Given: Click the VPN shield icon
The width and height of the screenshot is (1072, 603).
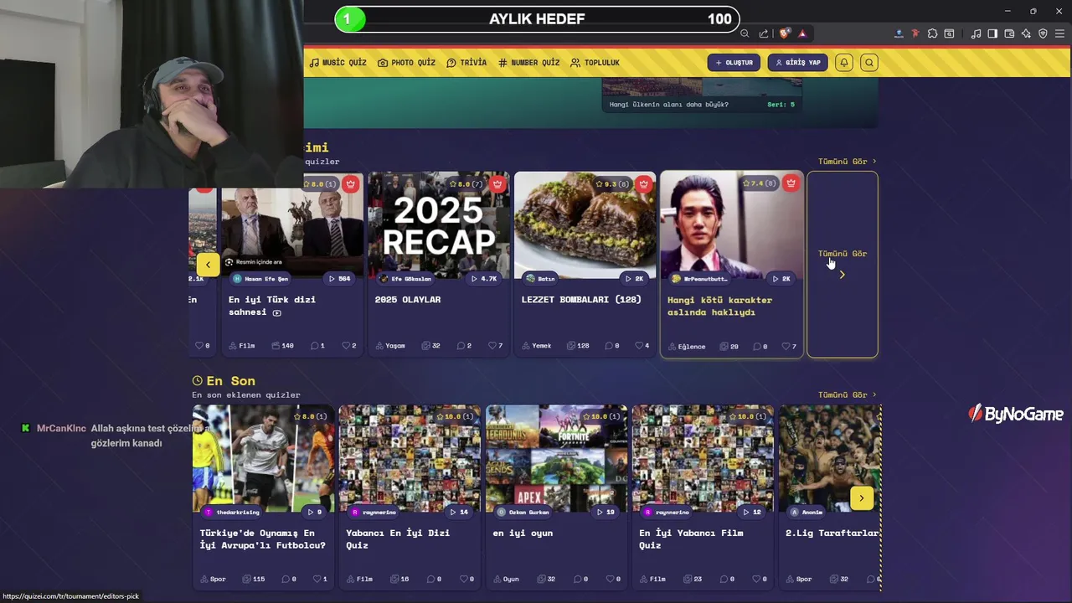Looking at the screenshot, I should coord(1043,33).
